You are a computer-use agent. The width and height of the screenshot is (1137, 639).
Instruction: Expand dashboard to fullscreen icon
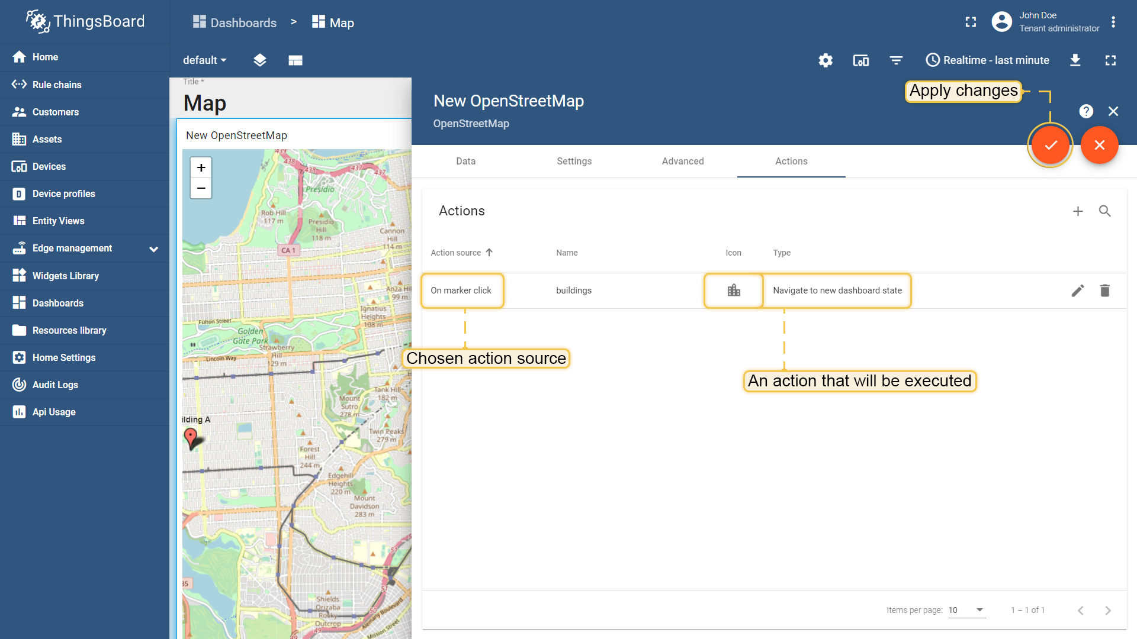pyautogui.click(x=1110, y=60)
